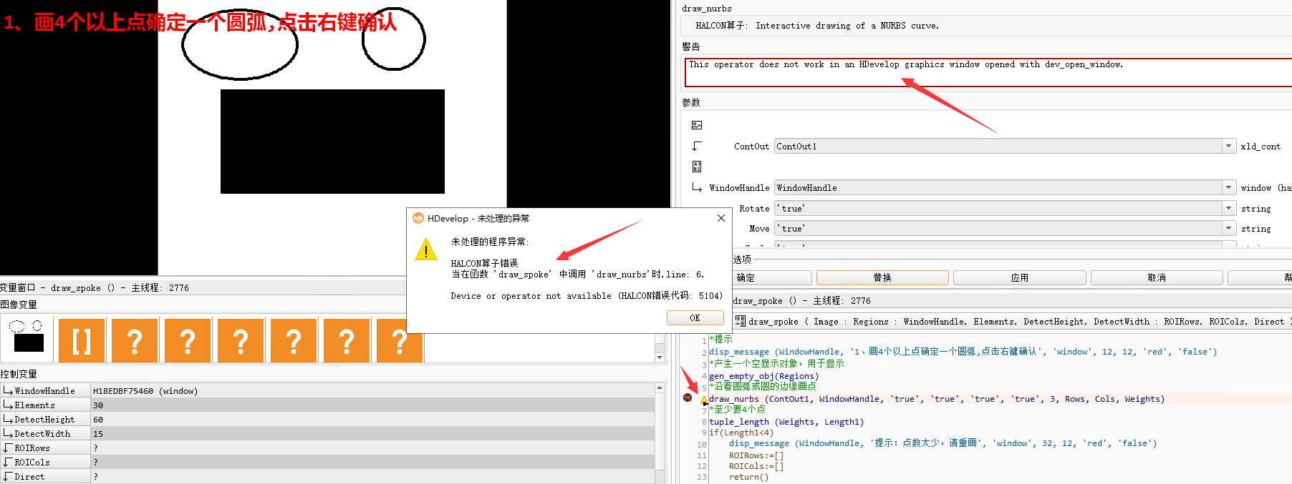Click the 确定 button in the operator window
1292x484 pixels.
(x=772, y=277)
